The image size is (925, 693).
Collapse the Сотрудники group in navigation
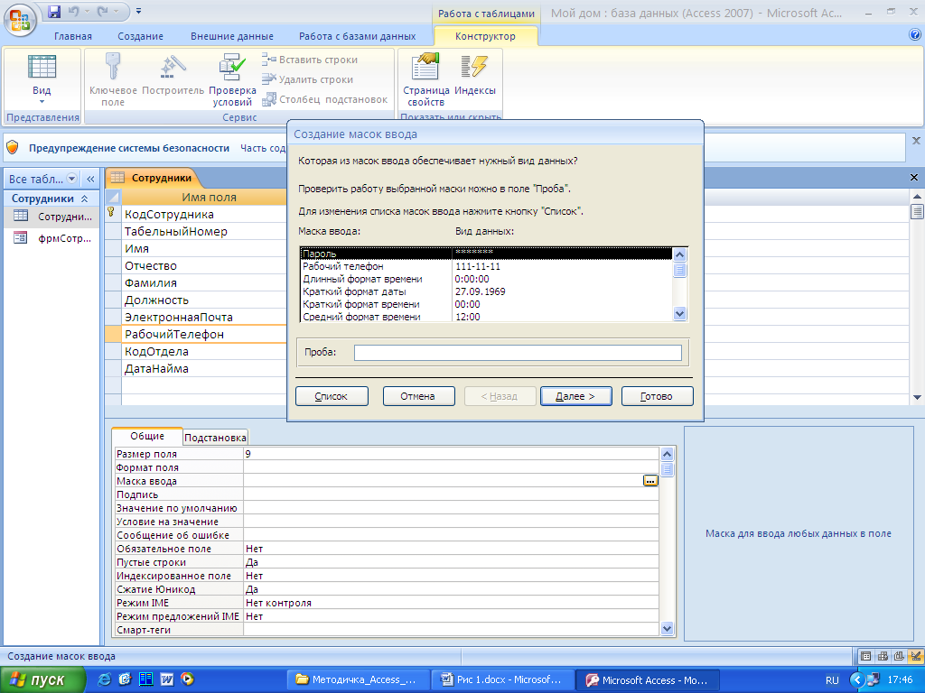[84, 199]
